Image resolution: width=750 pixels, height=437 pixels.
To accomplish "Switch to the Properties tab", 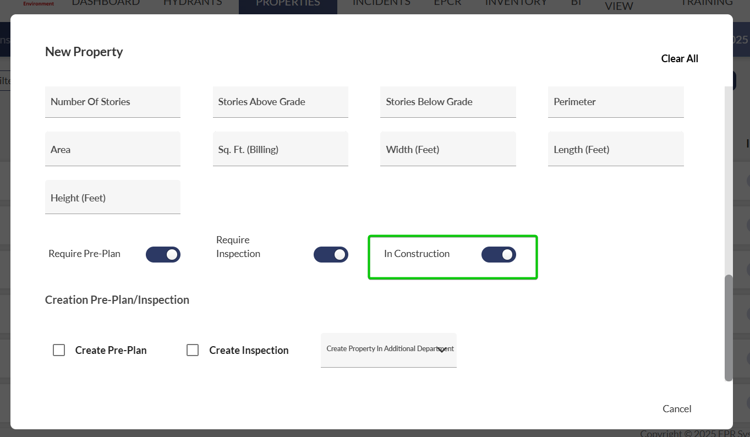I will (x=288, y=3).
